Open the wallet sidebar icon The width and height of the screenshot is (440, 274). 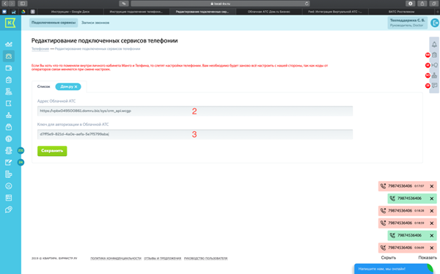(9, 68)
